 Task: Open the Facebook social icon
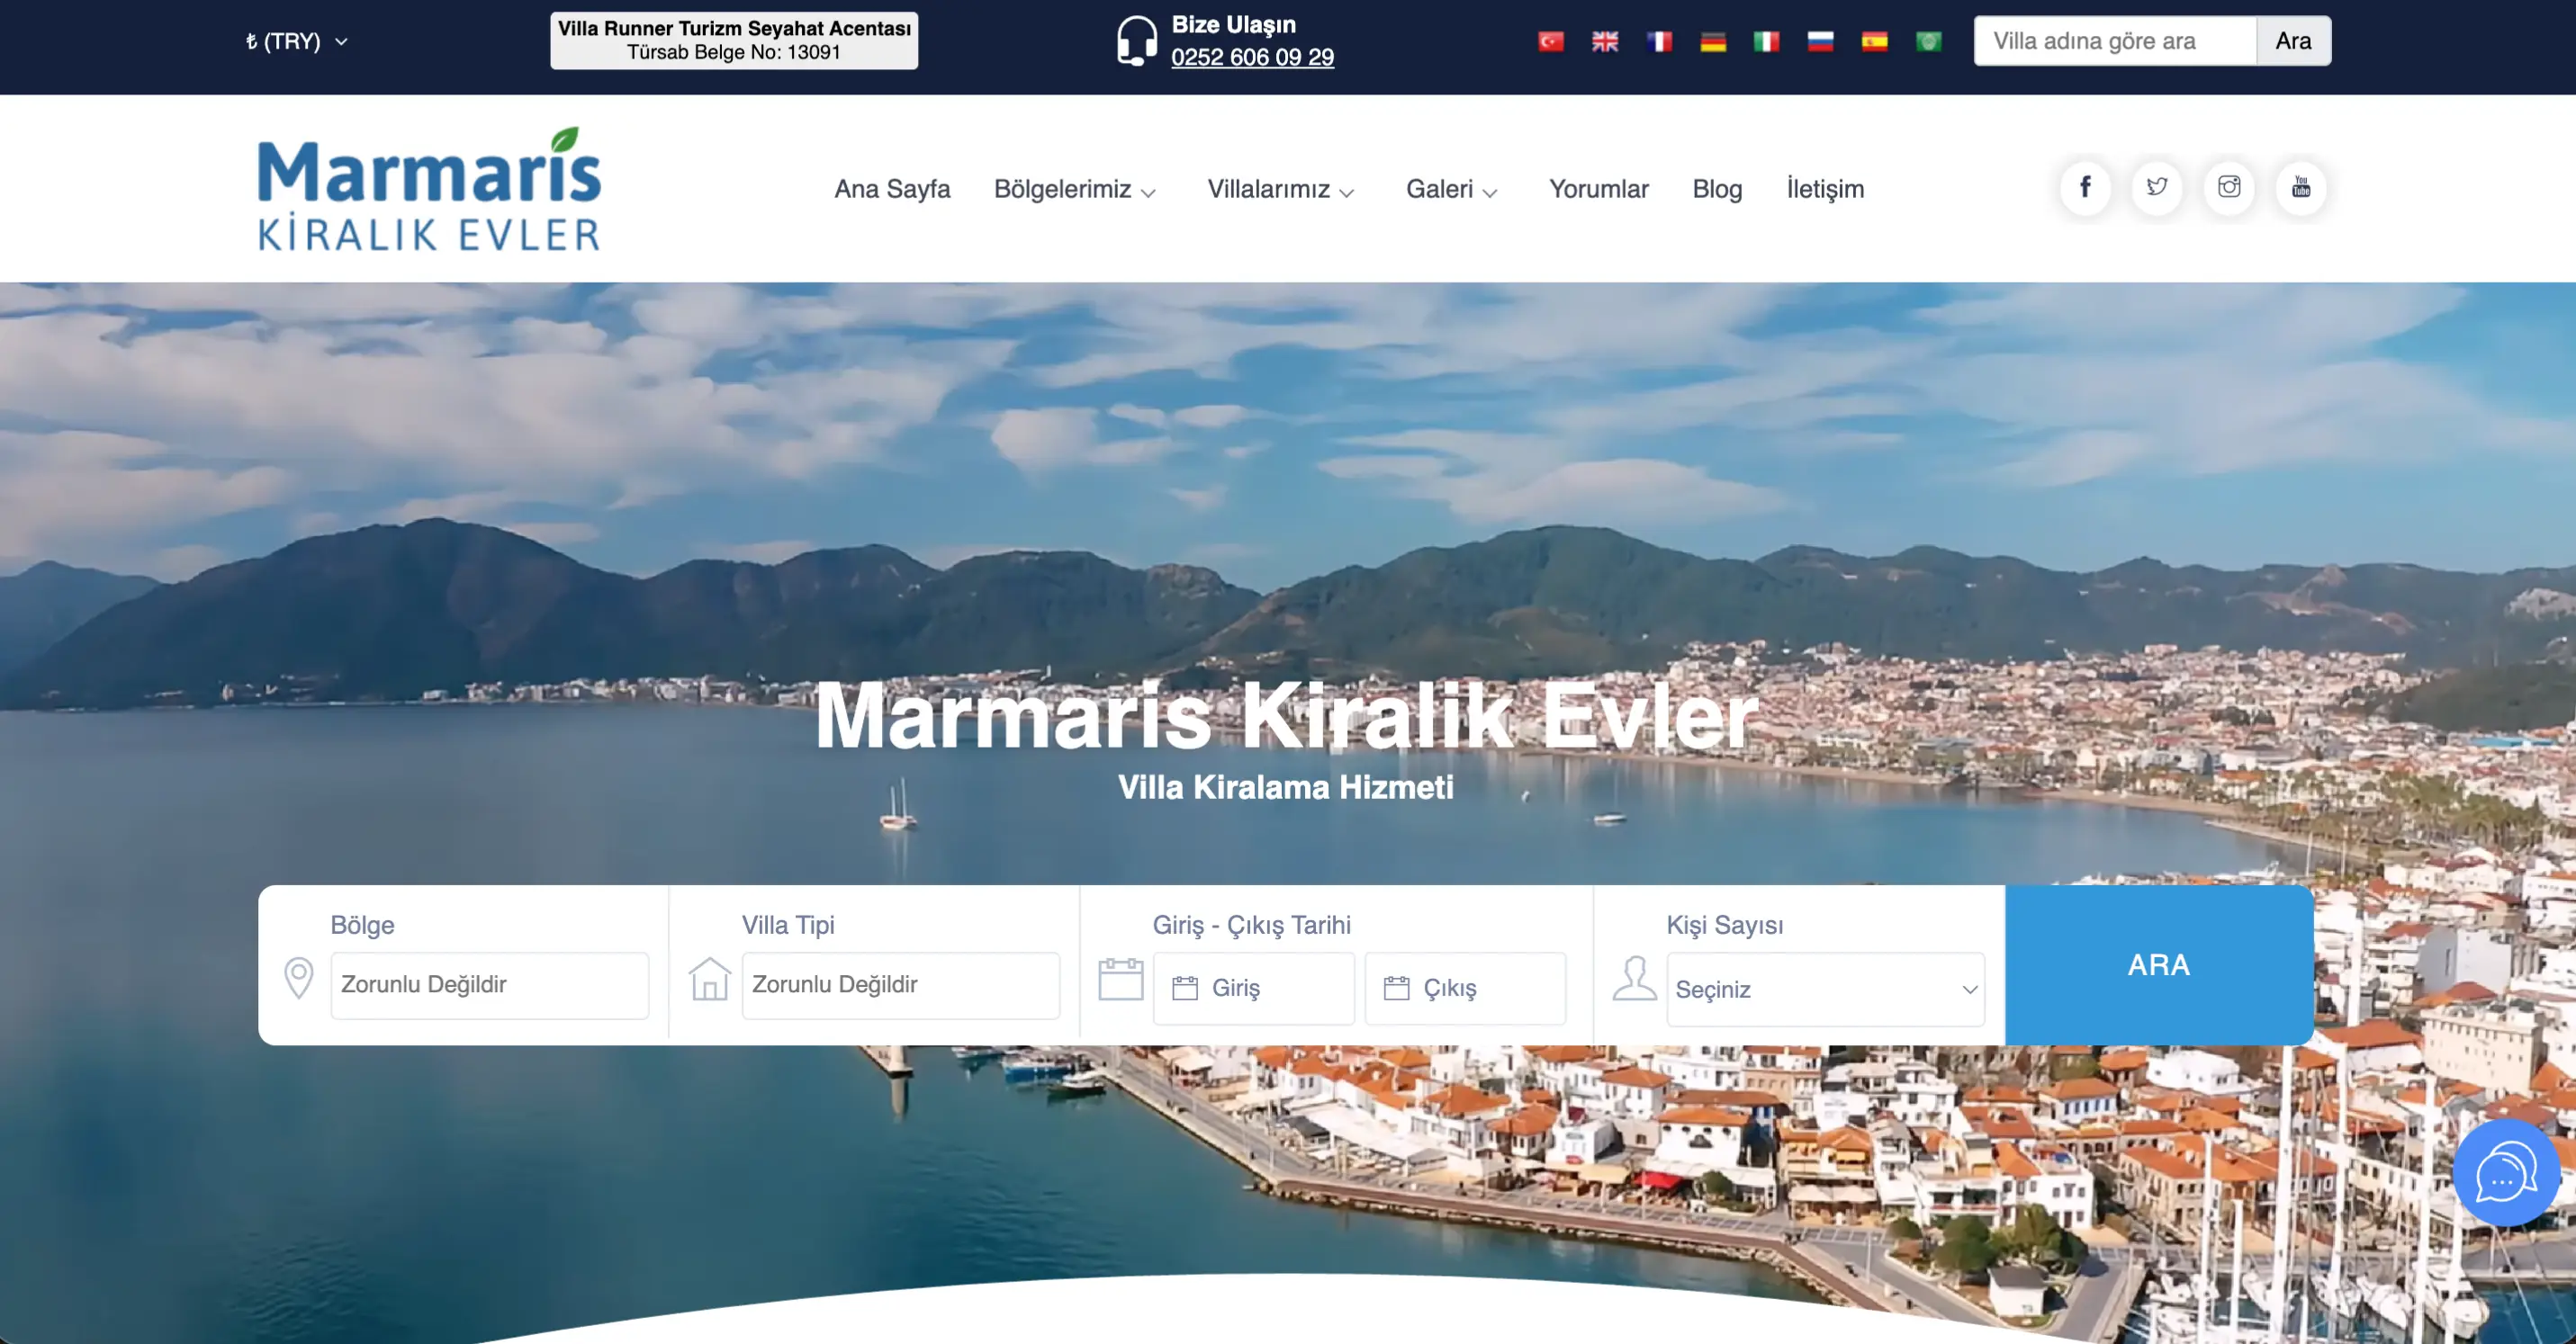2085,187
